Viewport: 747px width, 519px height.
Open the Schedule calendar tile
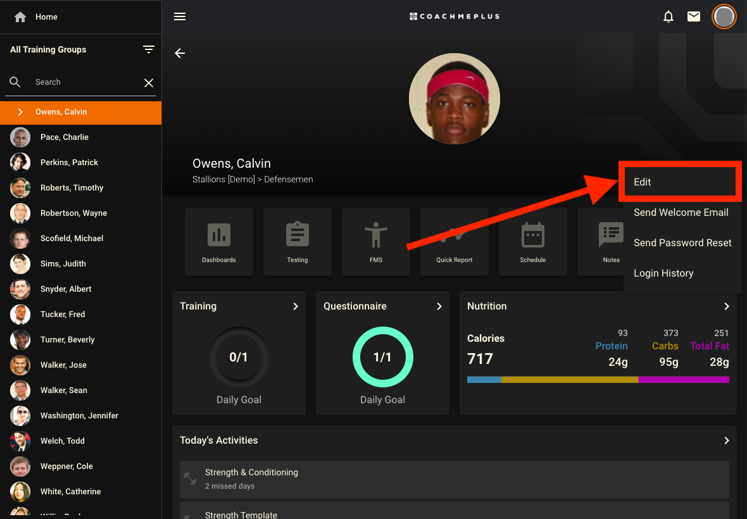click(533, 242)
